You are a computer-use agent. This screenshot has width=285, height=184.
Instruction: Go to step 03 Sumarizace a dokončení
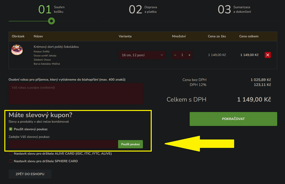tap(234, 10)
